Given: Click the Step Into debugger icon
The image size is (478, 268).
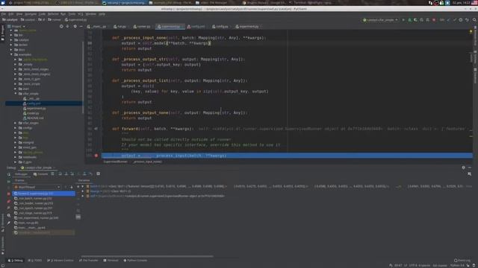Looking at the screenshot, I should (66, 173).
